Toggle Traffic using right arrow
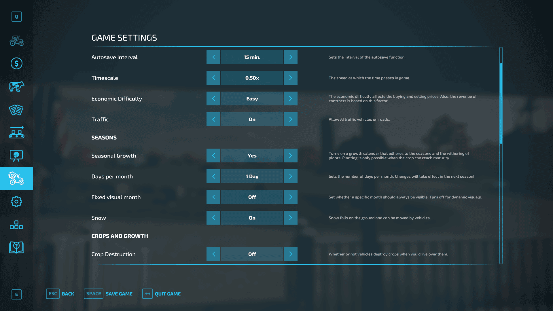 coord(291,119)
